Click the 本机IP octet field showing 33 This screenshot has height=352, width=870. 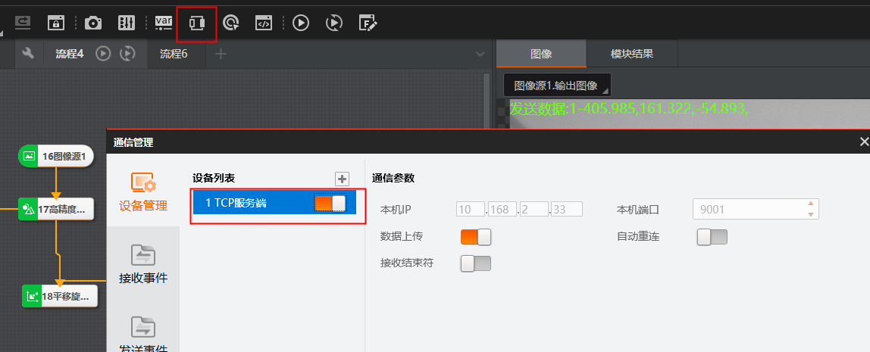pos(567,209)
